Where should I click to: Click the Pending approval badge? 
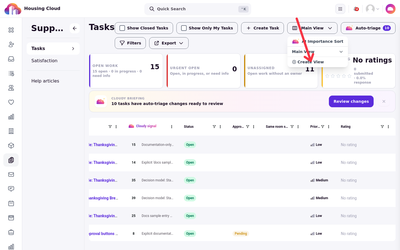(x=241, y=234)
